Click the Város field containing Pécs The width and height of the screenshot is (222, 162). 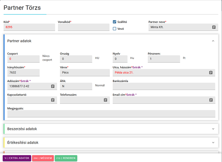click(84, 73)
